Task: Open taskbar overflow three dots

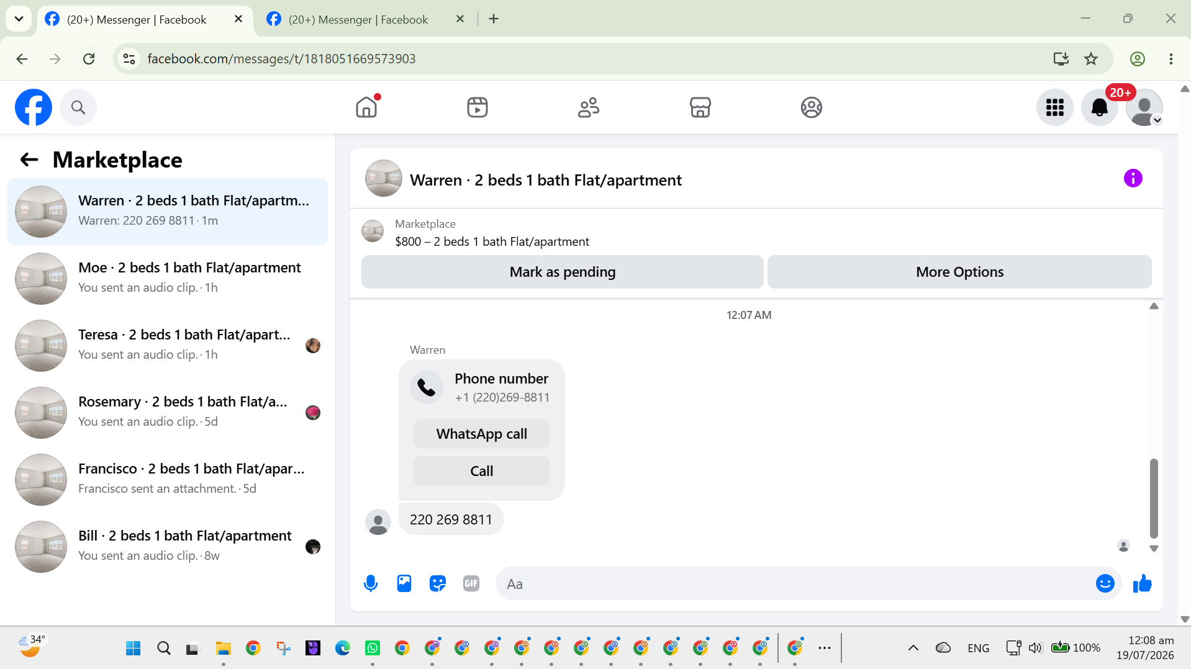Action: pyautogui.click(x=824, y=649)
